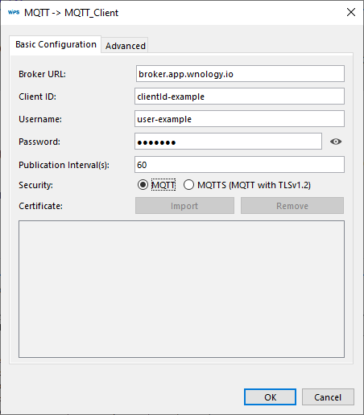The height and width of the screenshot is (415, 364).
Task: Click the Password input field
Action: 228,142
